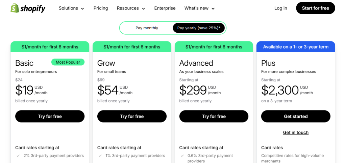Open the Get in touch link

(x=296, y=132)
